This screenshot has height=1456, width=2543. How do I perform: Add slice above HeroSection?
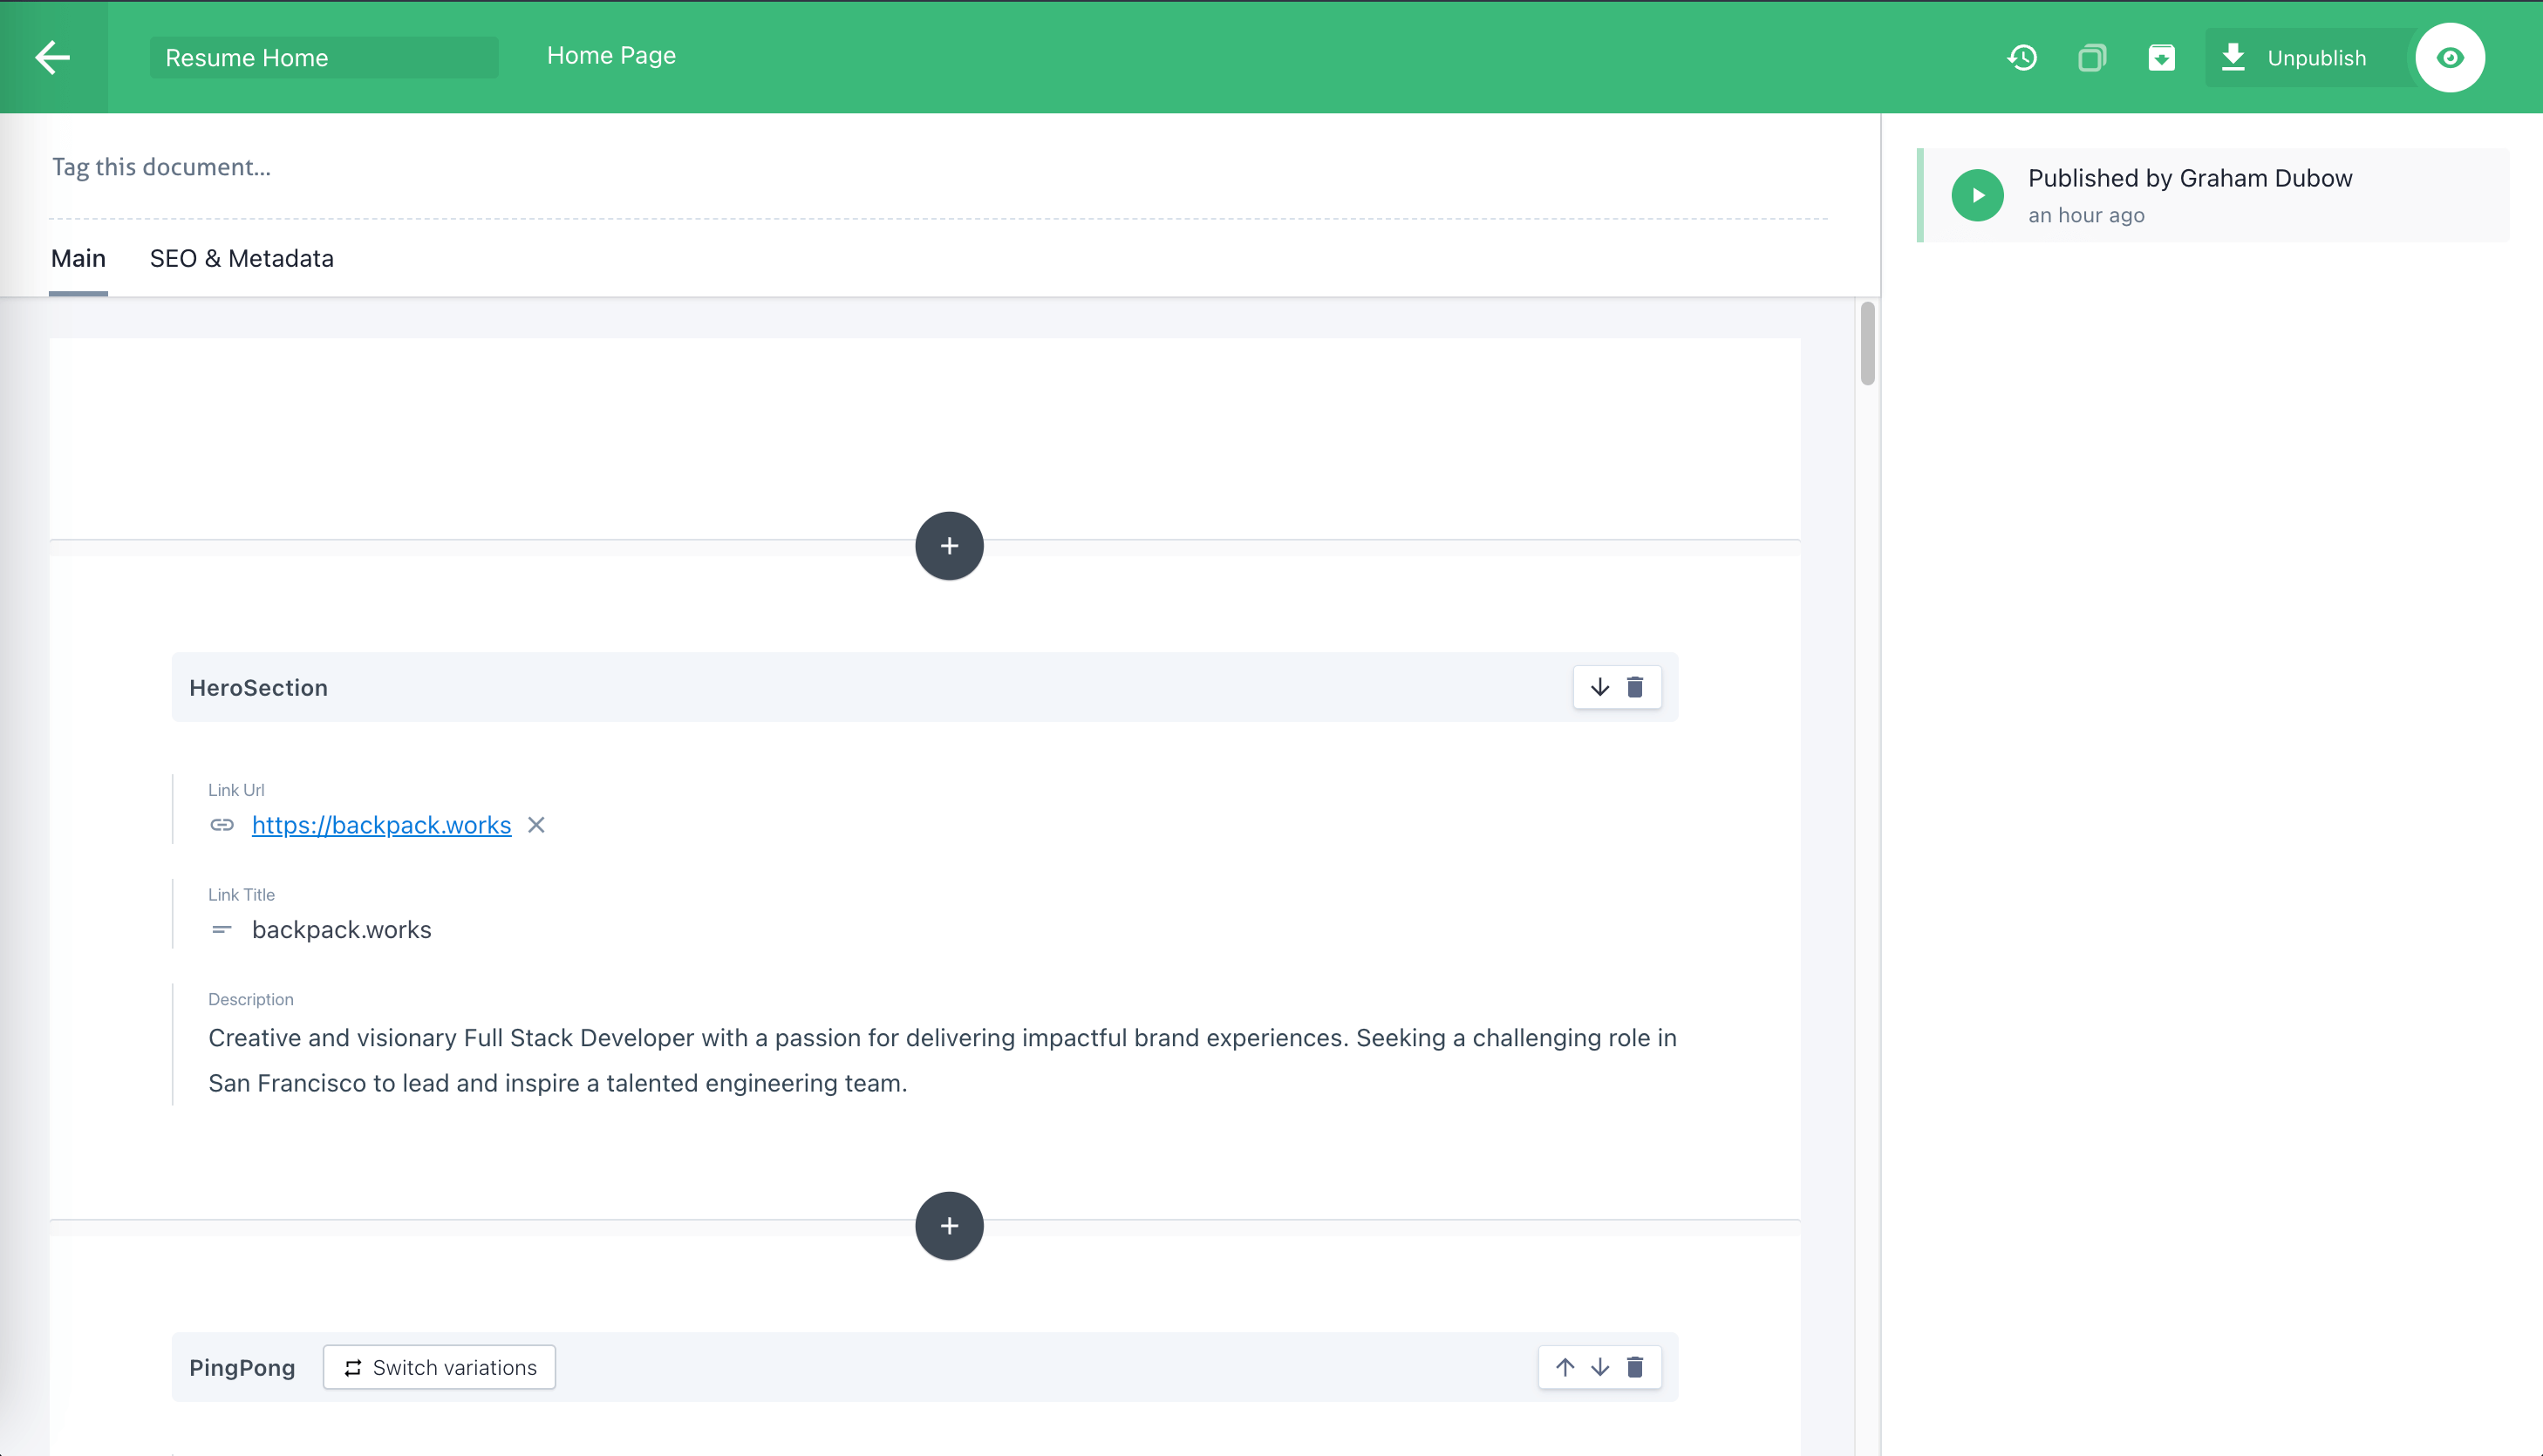(948, 546)
